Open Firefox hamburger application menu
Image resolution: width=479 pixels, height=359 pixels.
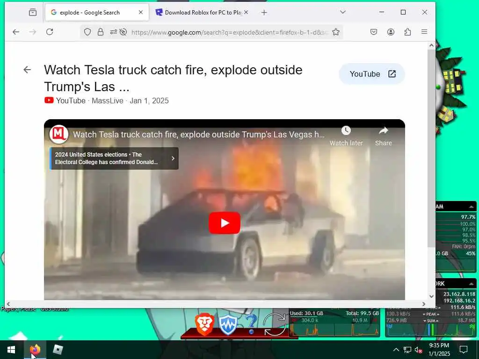424,32
